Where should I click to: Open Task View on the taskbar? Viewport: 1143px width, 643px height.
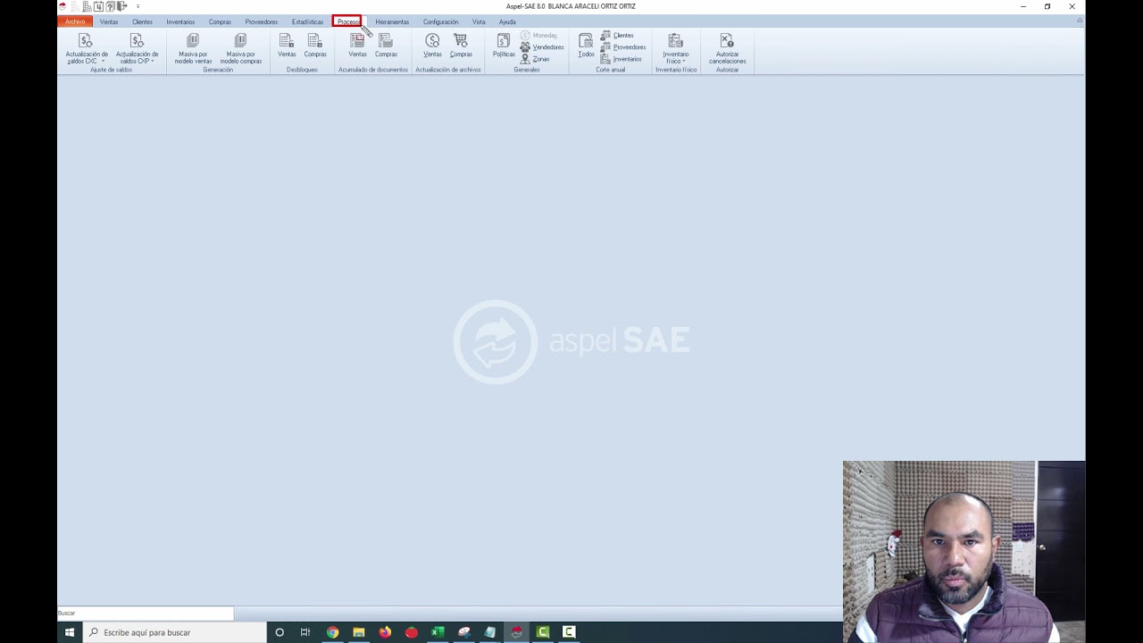point(305,632)
